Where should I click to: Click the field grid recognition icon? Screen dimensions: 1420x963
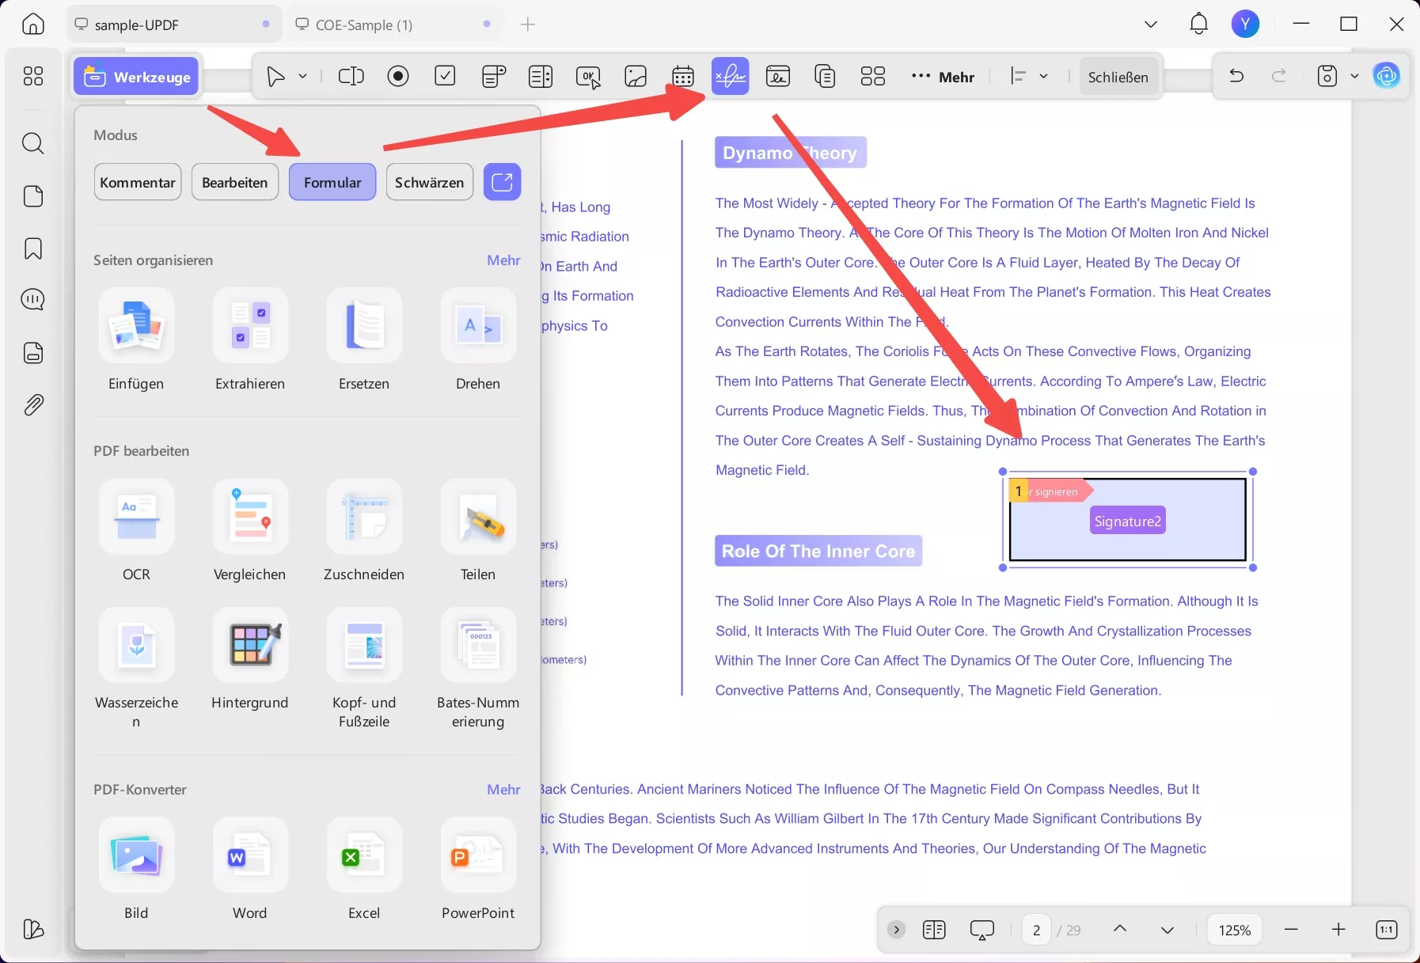pos(873,76)
